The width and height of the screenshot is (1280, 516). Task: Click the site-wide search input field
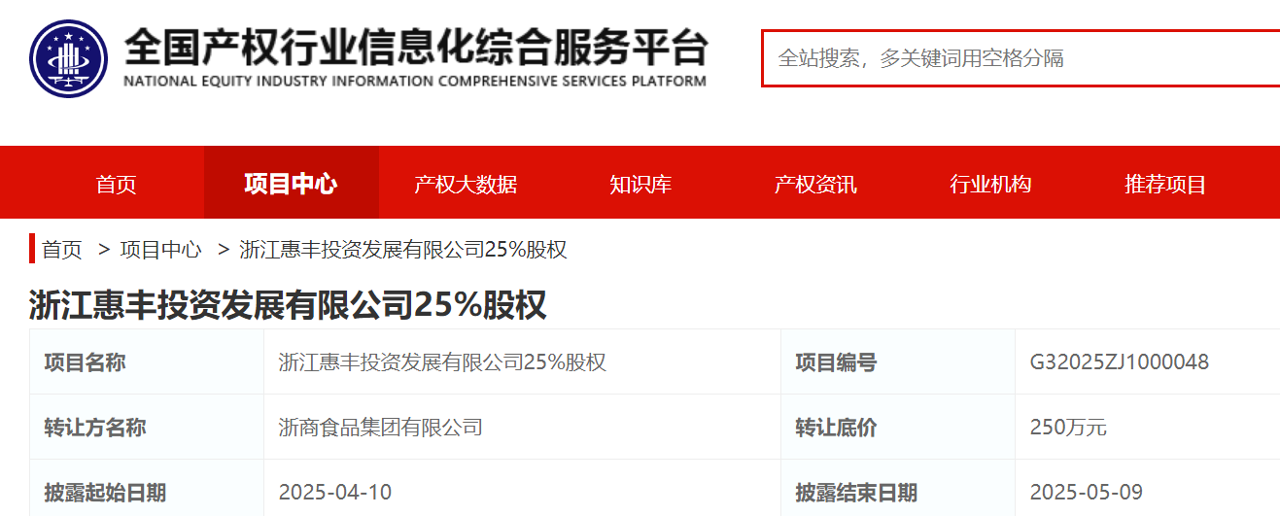1021,58
